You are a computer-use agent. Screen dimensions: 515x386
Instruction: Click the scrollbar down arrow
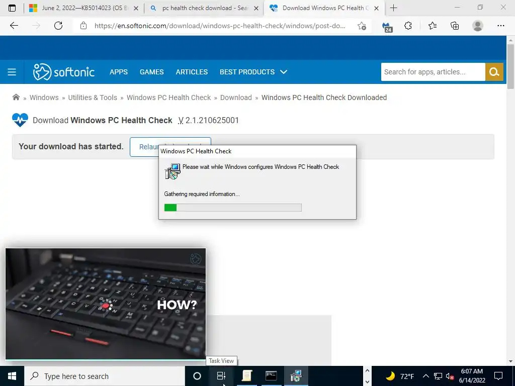pyautogui.click(x=510, y=361)
